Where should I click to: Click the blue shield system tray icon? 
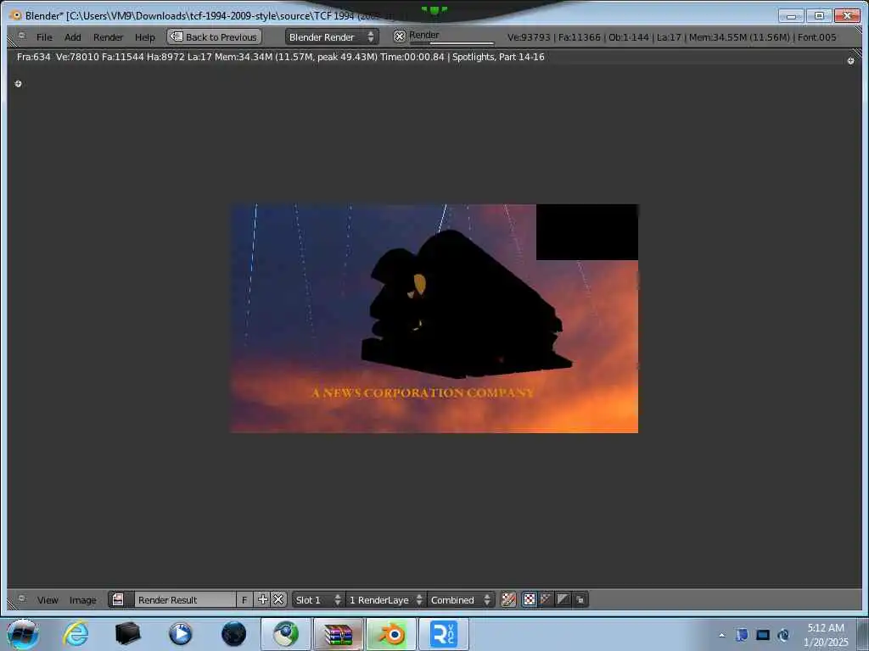[x=742, y=635]
